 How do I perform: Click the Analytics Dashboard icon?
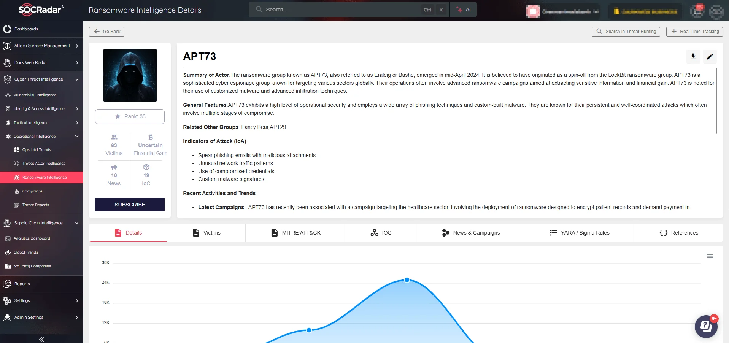click(x=8, y=238)
